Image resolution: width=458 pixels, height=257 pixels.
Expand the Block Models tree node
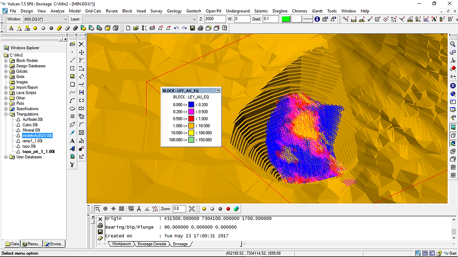(x=6, y=61)
